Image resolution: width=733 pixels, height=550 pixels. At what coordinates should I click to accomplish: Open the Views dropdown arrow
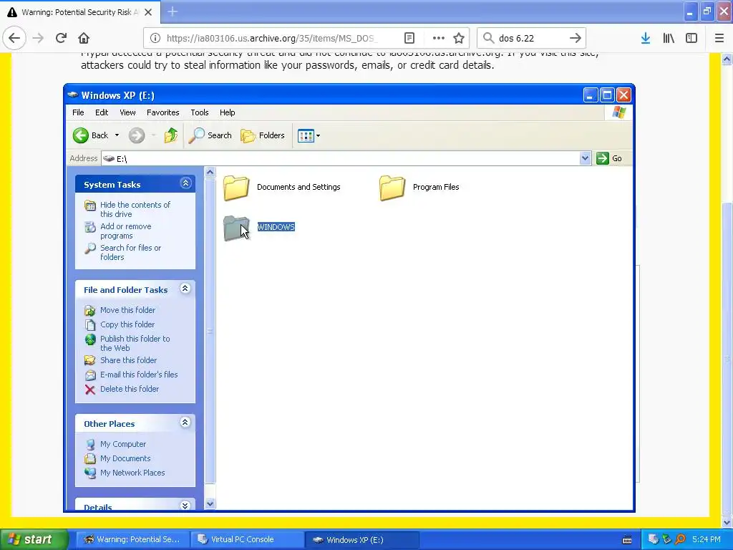tap(319, 136)
